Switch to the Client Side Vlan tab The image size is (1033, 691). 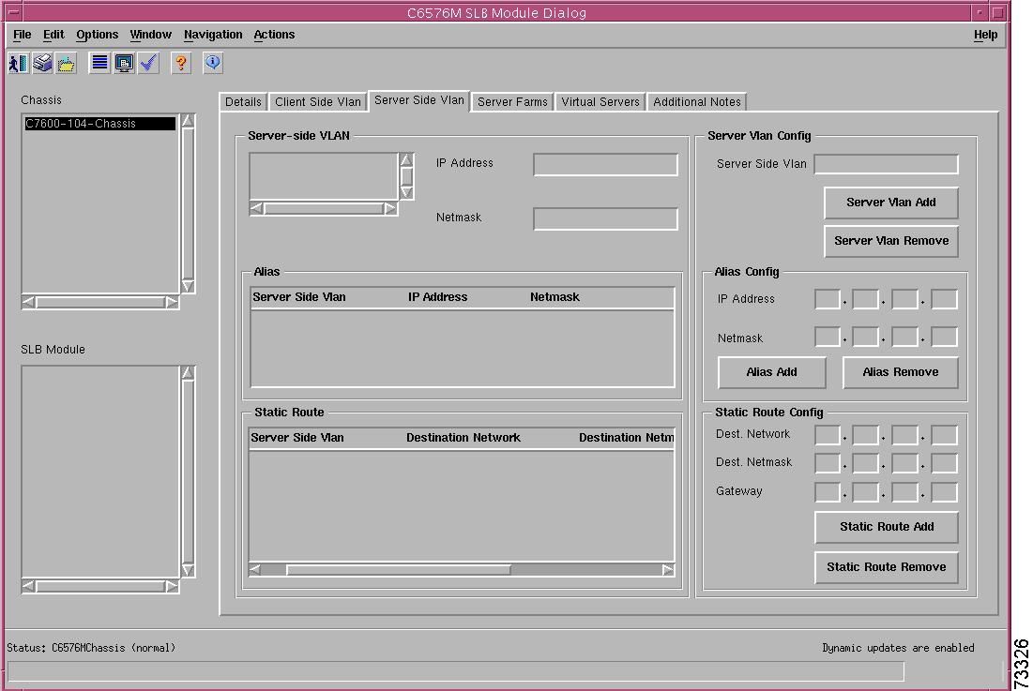click(317, 102)
